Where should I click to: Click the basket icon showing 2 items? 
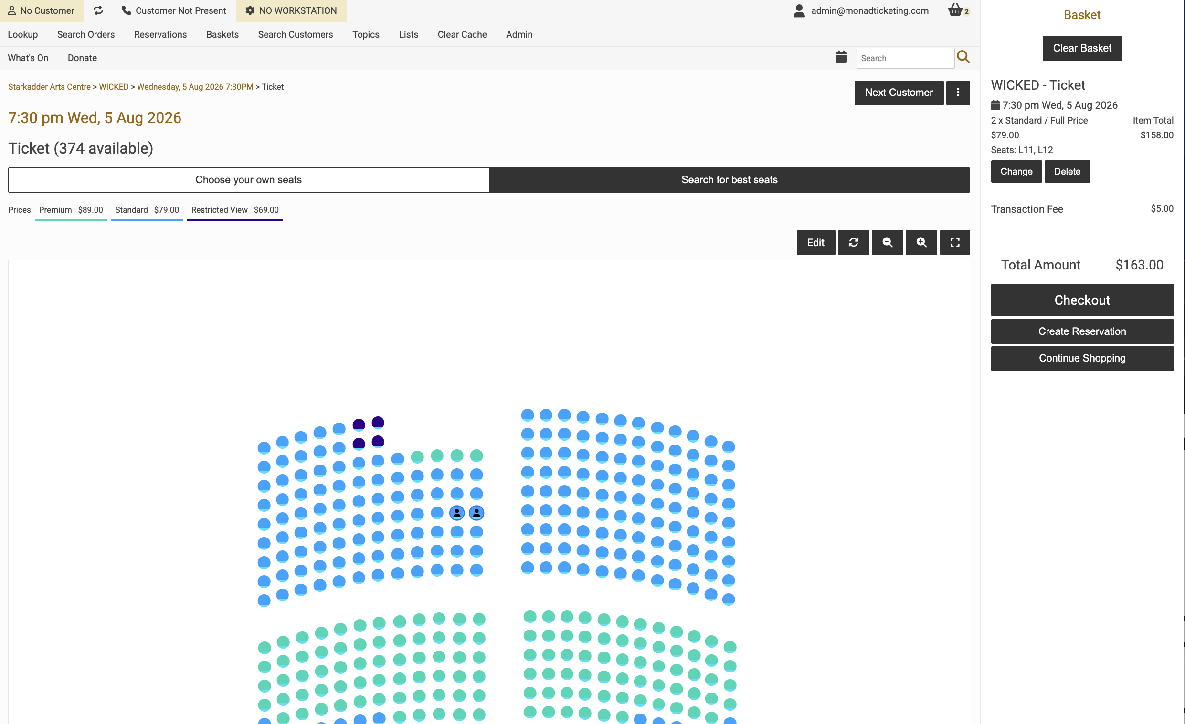(x=956, y=10)
